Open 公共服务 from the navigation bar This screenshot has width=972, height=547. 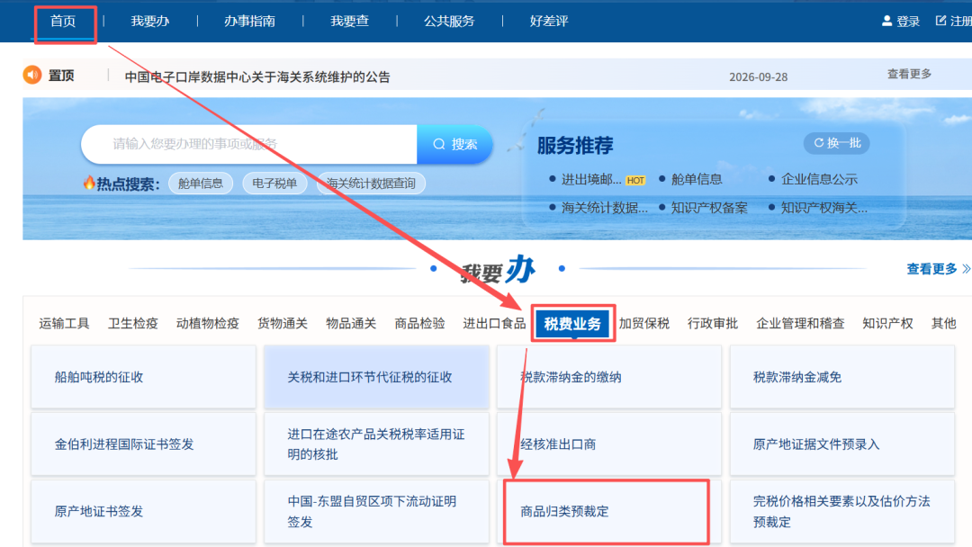pos(449,21)
